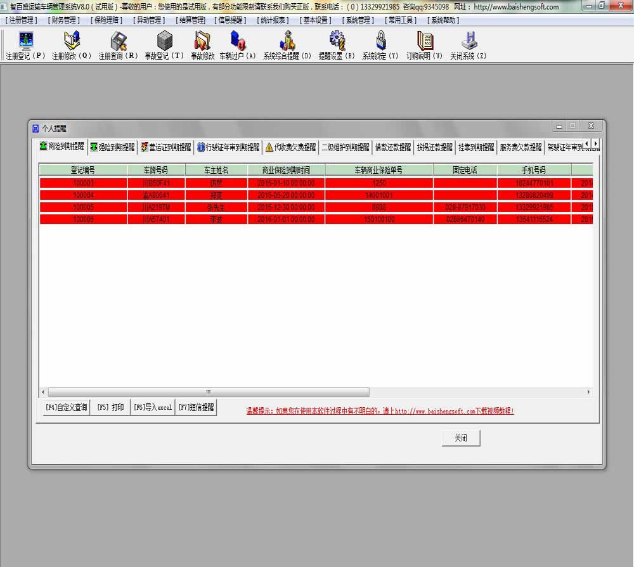Switch to 强险到期提醒 tab
Image resolution: width=634 pixels, height=567 pixels.
click(112, 147)
